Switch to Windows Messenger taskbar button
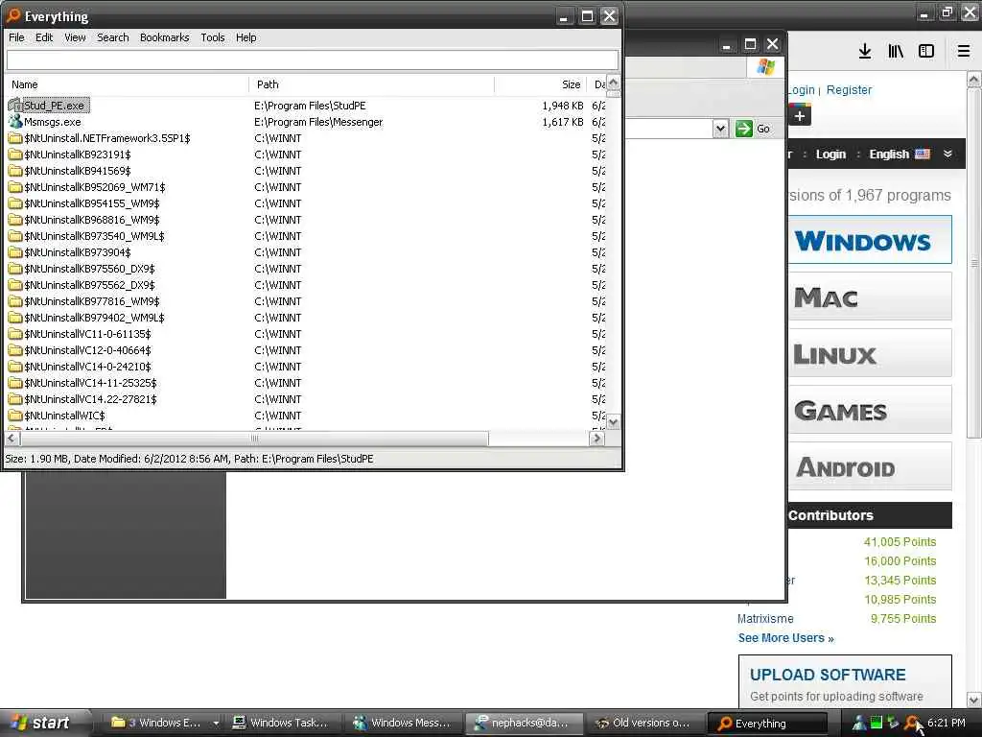 point(403,723)
